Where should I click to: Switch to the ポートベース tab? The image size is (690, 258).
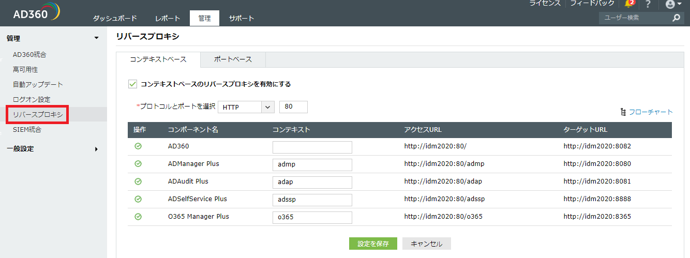coord(233,59)
